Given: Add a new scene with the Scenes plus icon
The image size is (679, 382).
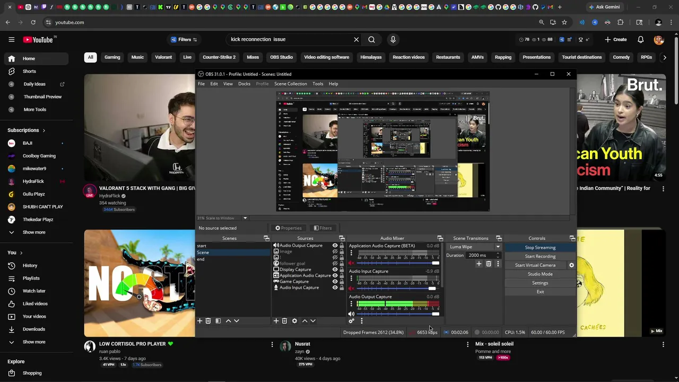Looking at the screenshot, I should 200,321.
